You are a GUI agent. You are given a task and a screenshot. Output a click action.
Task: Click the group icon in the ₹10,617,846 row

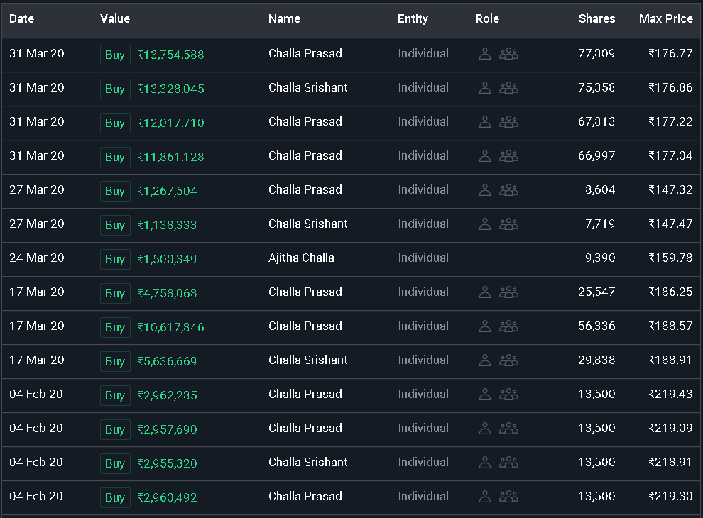tap(509, 326)
